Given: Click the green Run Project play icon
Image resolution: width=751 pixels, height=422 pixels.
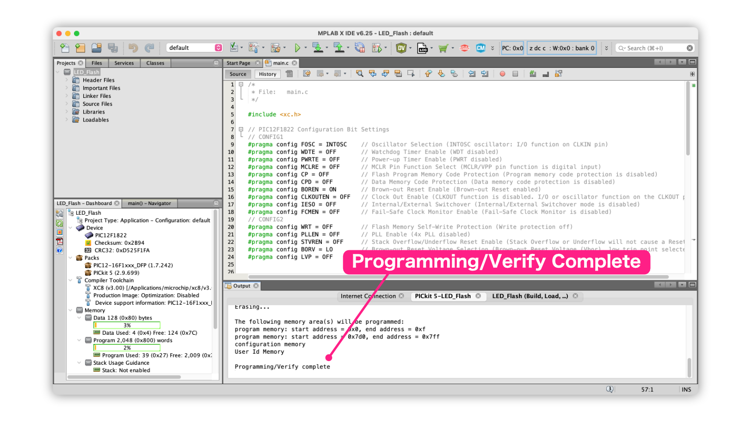Looking at the screenshot, I should click(297, 48).
